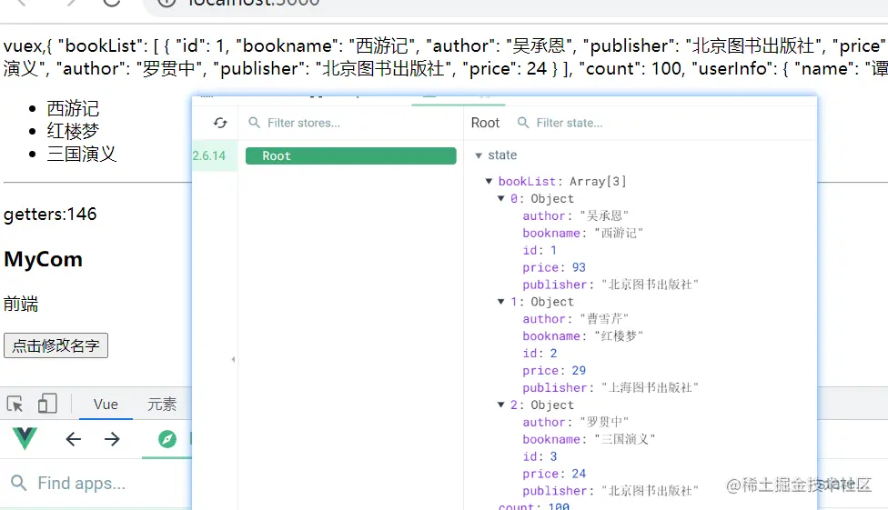Image resolution: width=888 pixels, height=510 pixels.
Task: Click the publisher "上海图书出版社" value
Action: click(651, 387)
